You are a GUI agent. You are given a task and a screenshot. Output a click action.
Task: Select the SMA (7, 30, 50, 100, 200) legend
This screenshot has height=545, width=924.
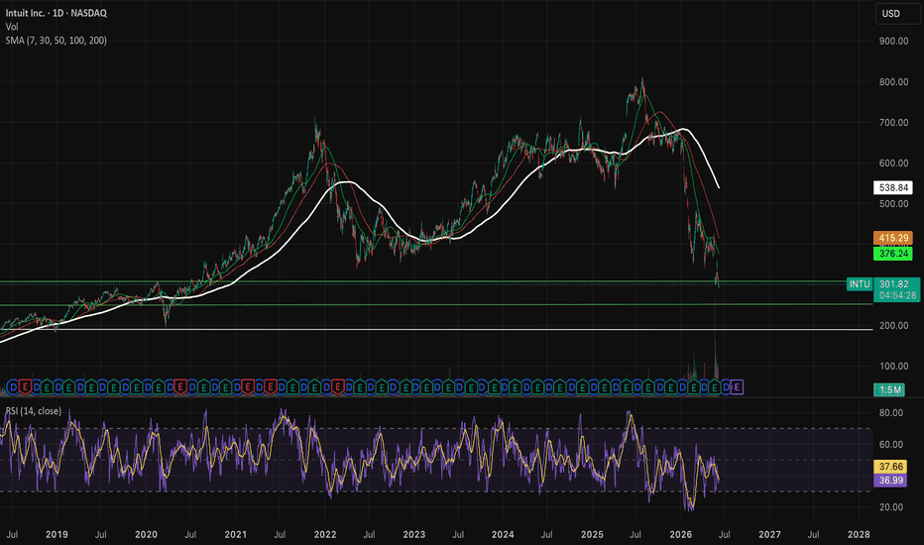click(56, 40)
